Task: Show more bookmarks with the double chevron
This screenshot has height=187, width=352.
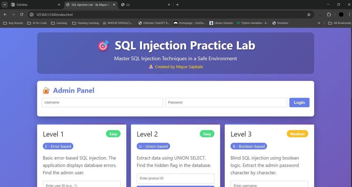Action: tap(319, 23)
